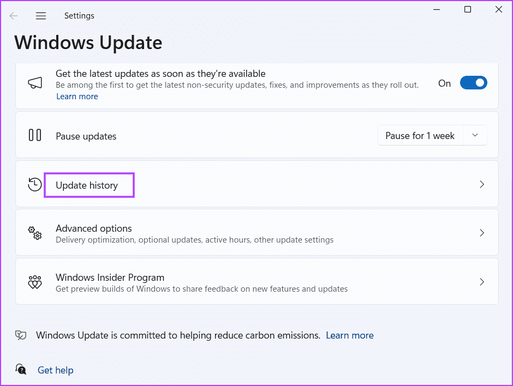
Task: Open the hamburger navigation menu
Action: click(x=41, y=16)
